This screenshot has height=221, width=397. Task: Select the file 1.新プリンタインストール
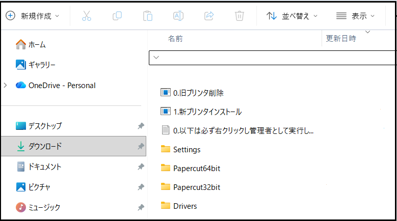click(x=207, y=112)
